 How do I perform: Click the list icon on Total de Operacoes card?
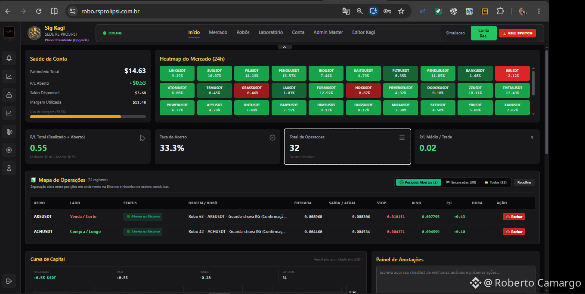402,138
